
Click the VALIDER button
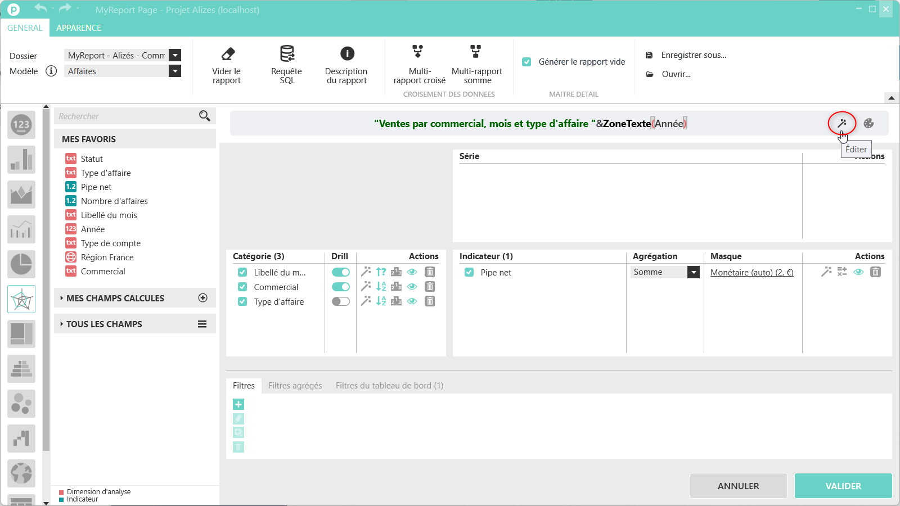[843, 486]
